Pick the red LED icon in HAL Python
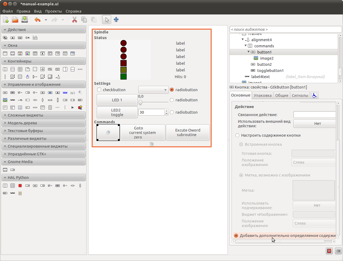This screenshot has height=261, width=343. [20, 186]
